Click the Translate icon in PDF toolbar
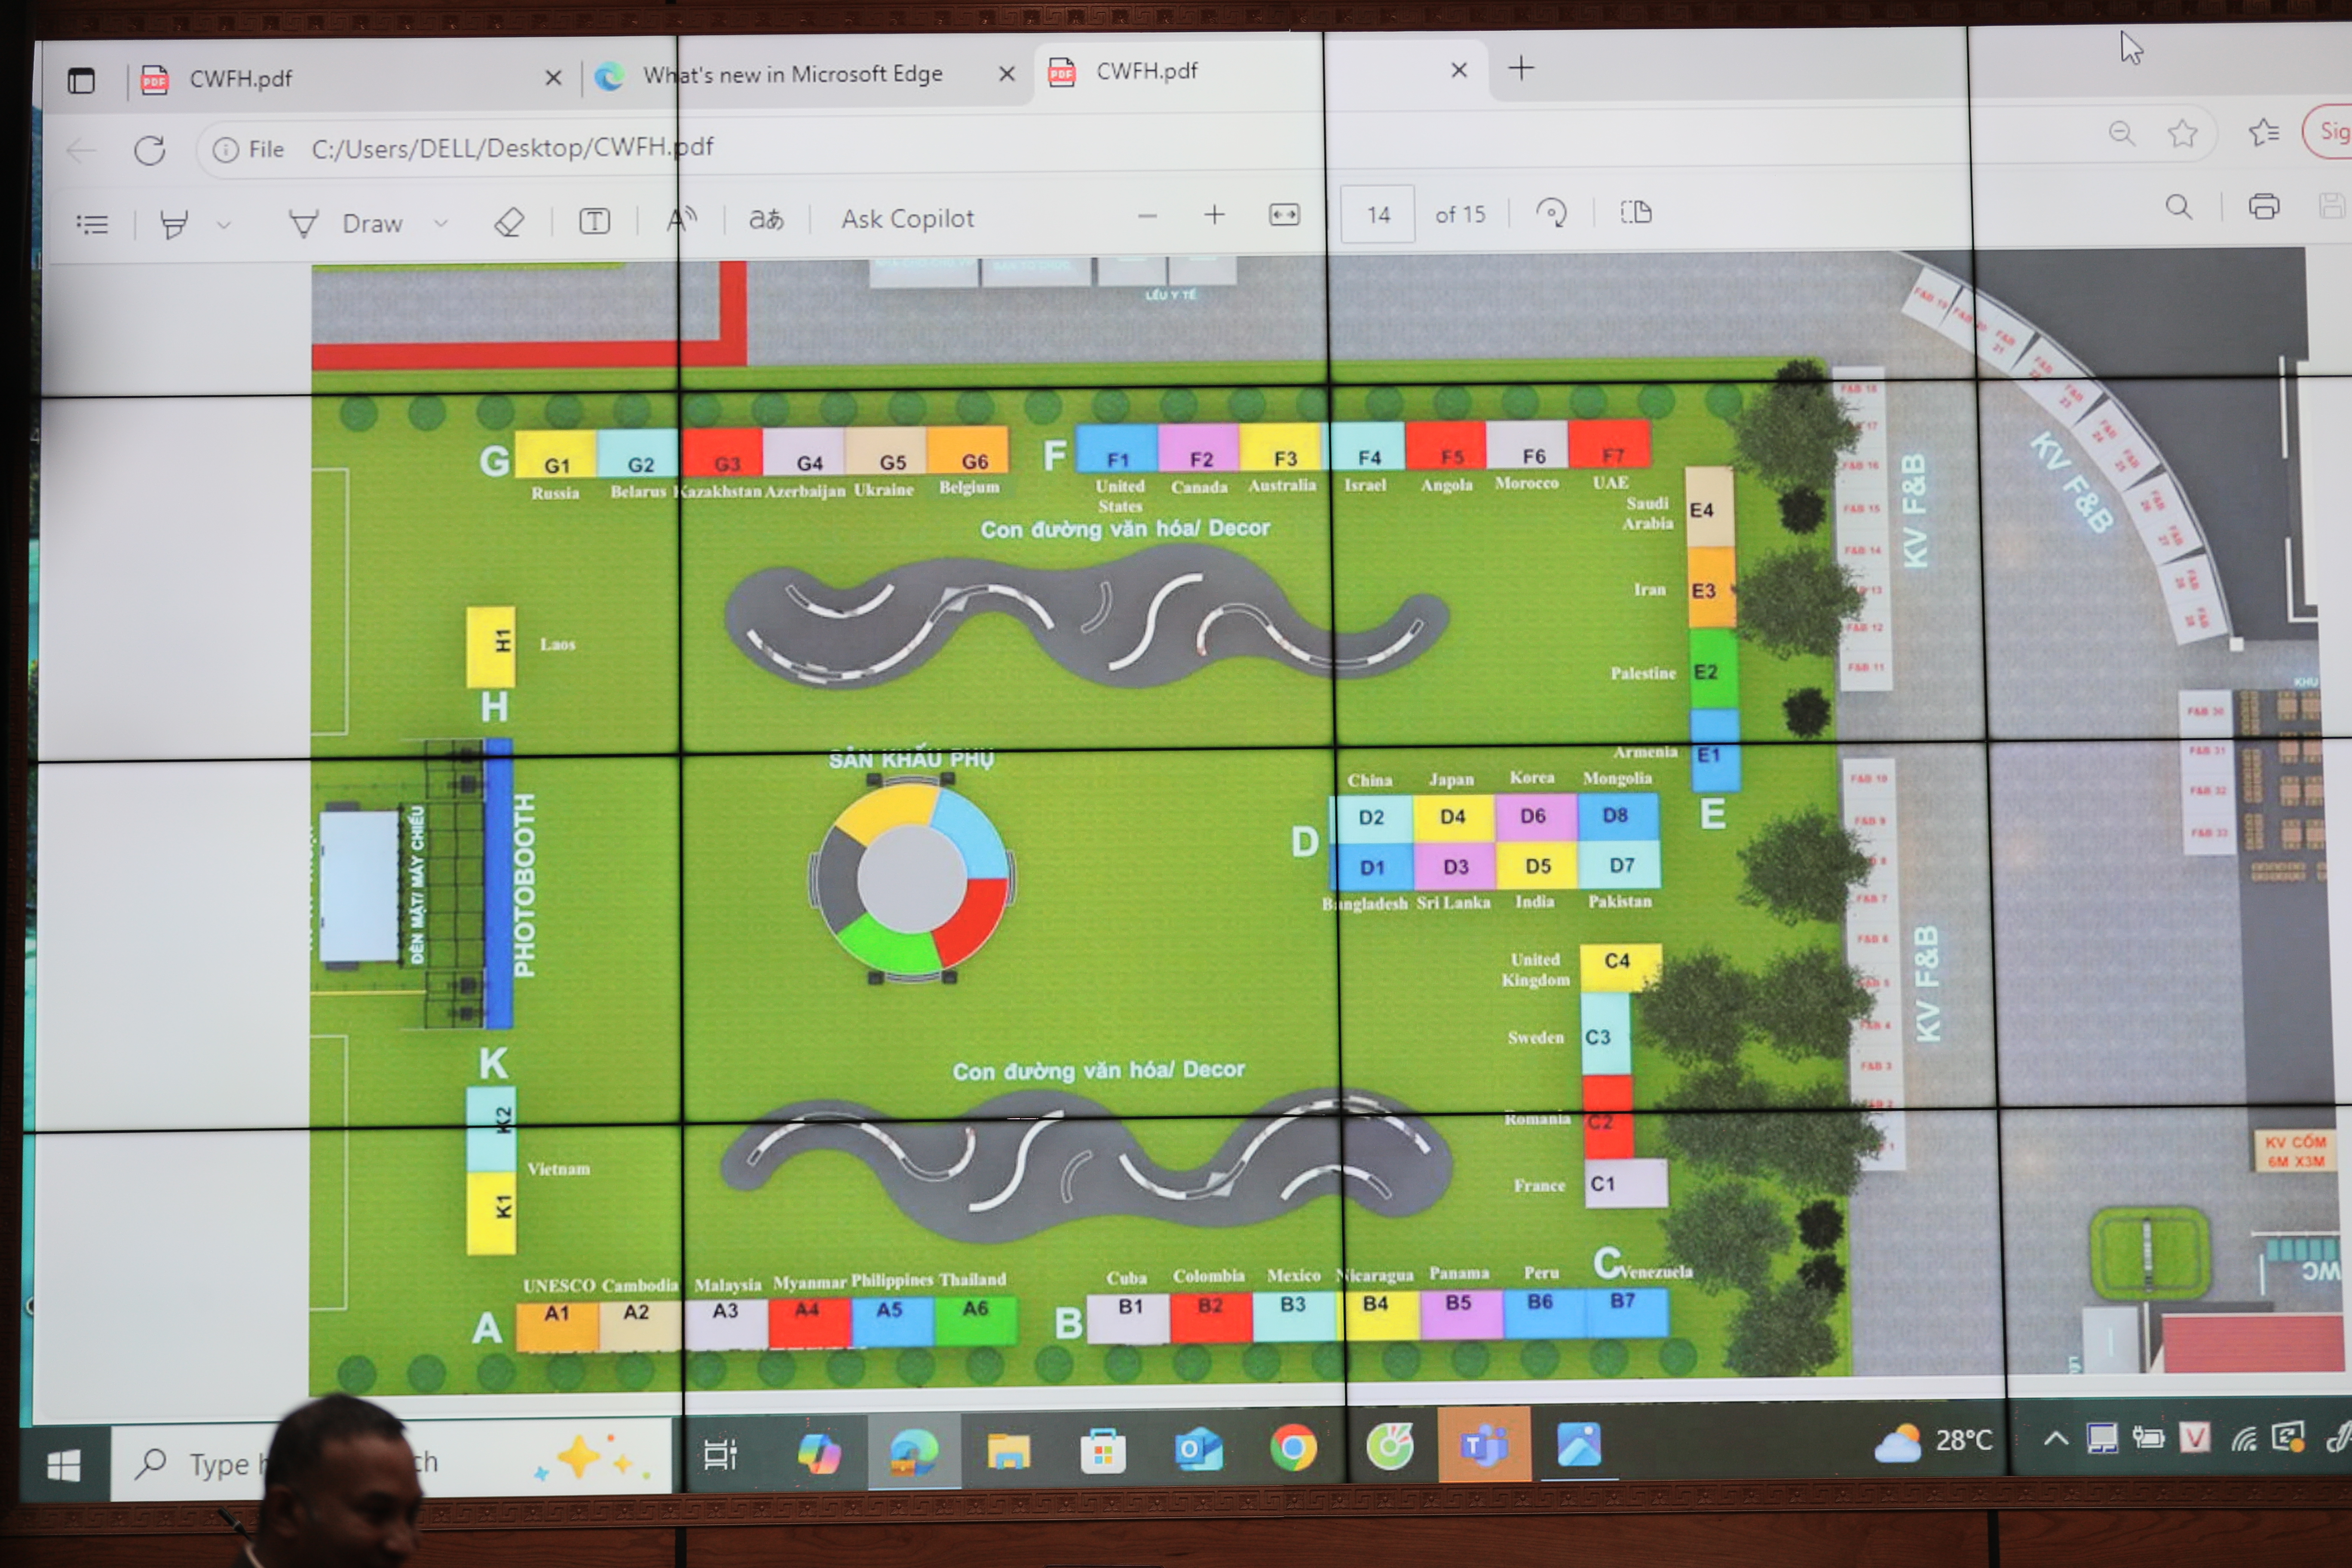 coord(766,219)
